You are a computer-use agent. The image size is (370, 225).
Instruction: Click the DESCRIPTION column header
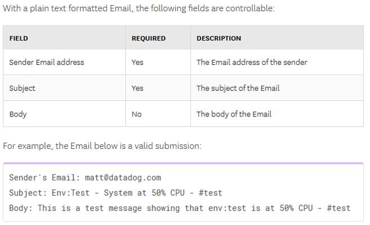[219, 38]
